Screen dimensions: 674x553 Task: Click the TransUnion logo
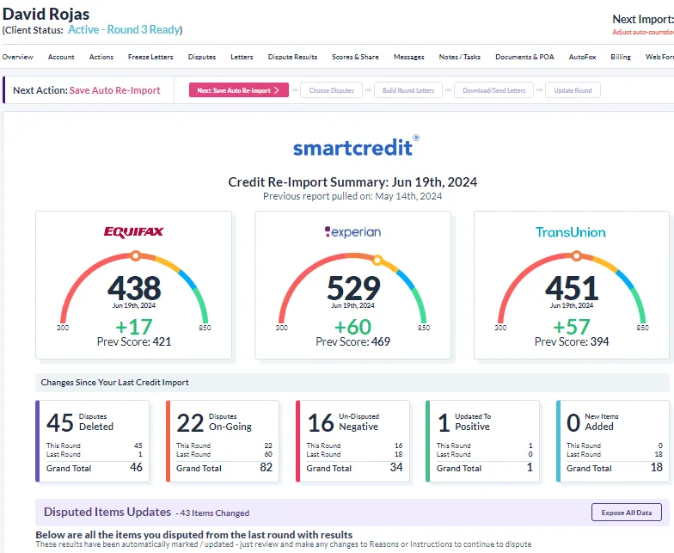click(571, 232)
